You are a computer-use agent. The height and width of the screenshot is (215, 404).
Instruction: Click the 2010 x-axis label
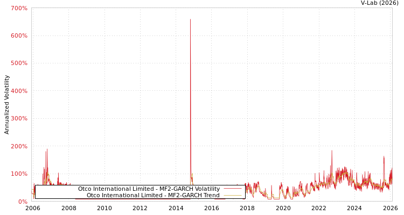(x=105, y=208)
